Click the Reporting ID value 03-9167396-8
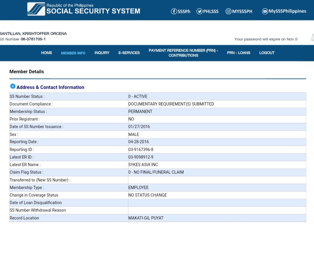The image size is (314, 253). tap(141, 149)
